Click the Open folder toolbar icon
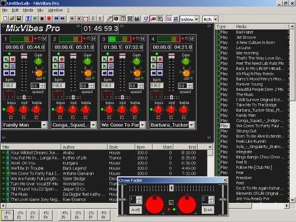Image resolution: width=296 pixels, height=222 pixels. point(12,18)
